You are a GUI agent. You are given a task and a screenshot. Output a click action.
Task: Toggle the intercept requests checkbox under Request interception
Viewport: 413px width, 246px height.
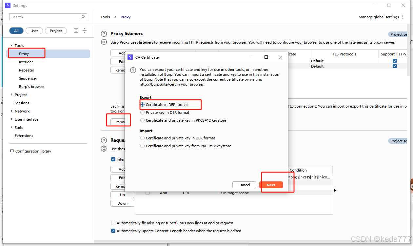(x=113, y=159)
